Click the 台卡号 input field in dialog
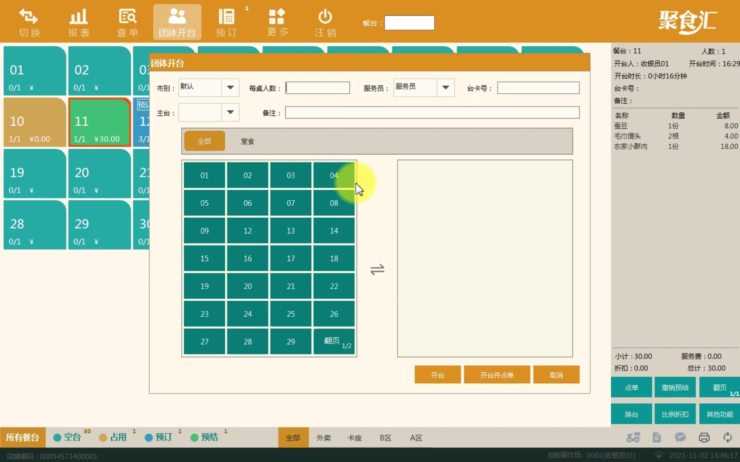The image size is (740, 462). [x=538, y=88]
